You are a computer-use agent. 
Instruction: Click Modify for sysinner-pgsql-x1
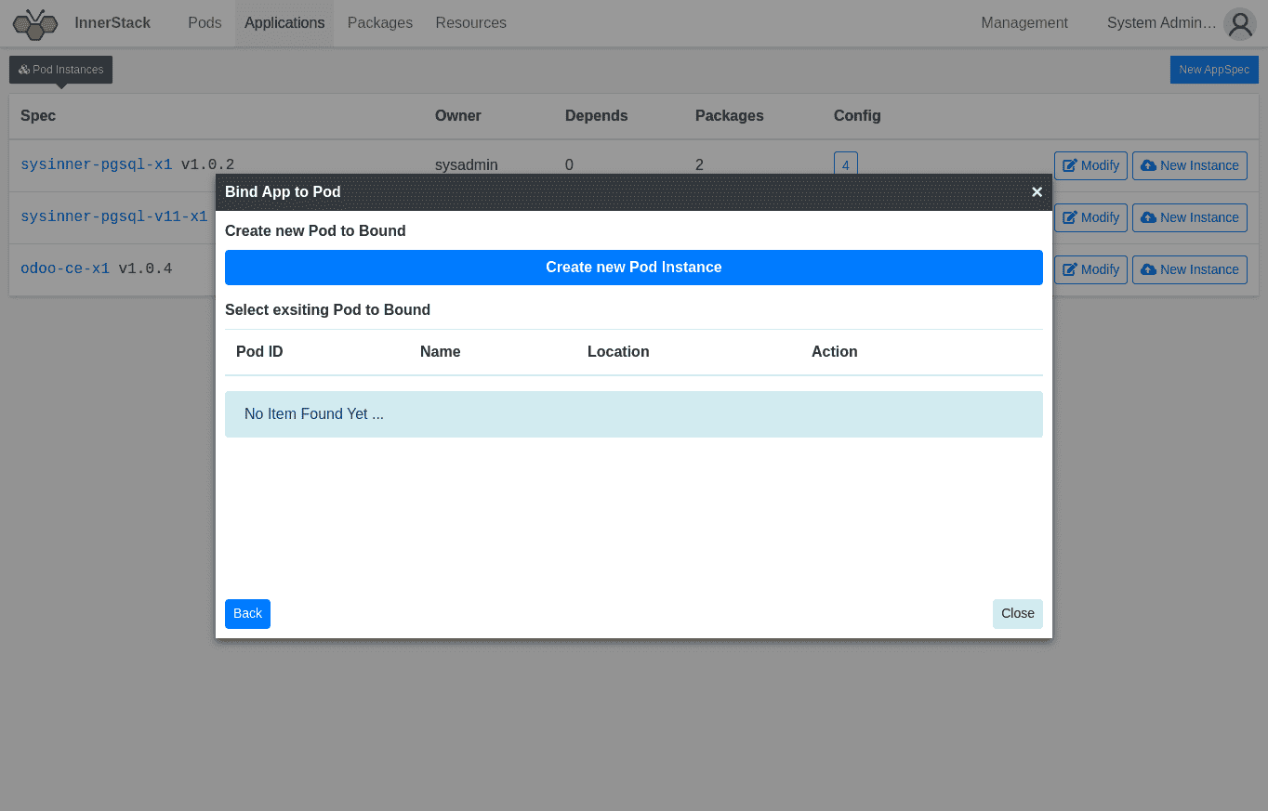1090,165
